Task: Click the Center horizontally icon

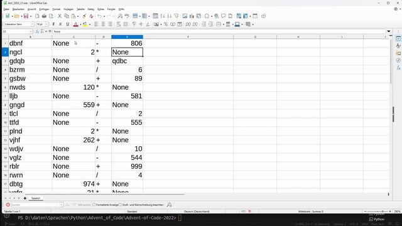Action: tap(103, 24)
